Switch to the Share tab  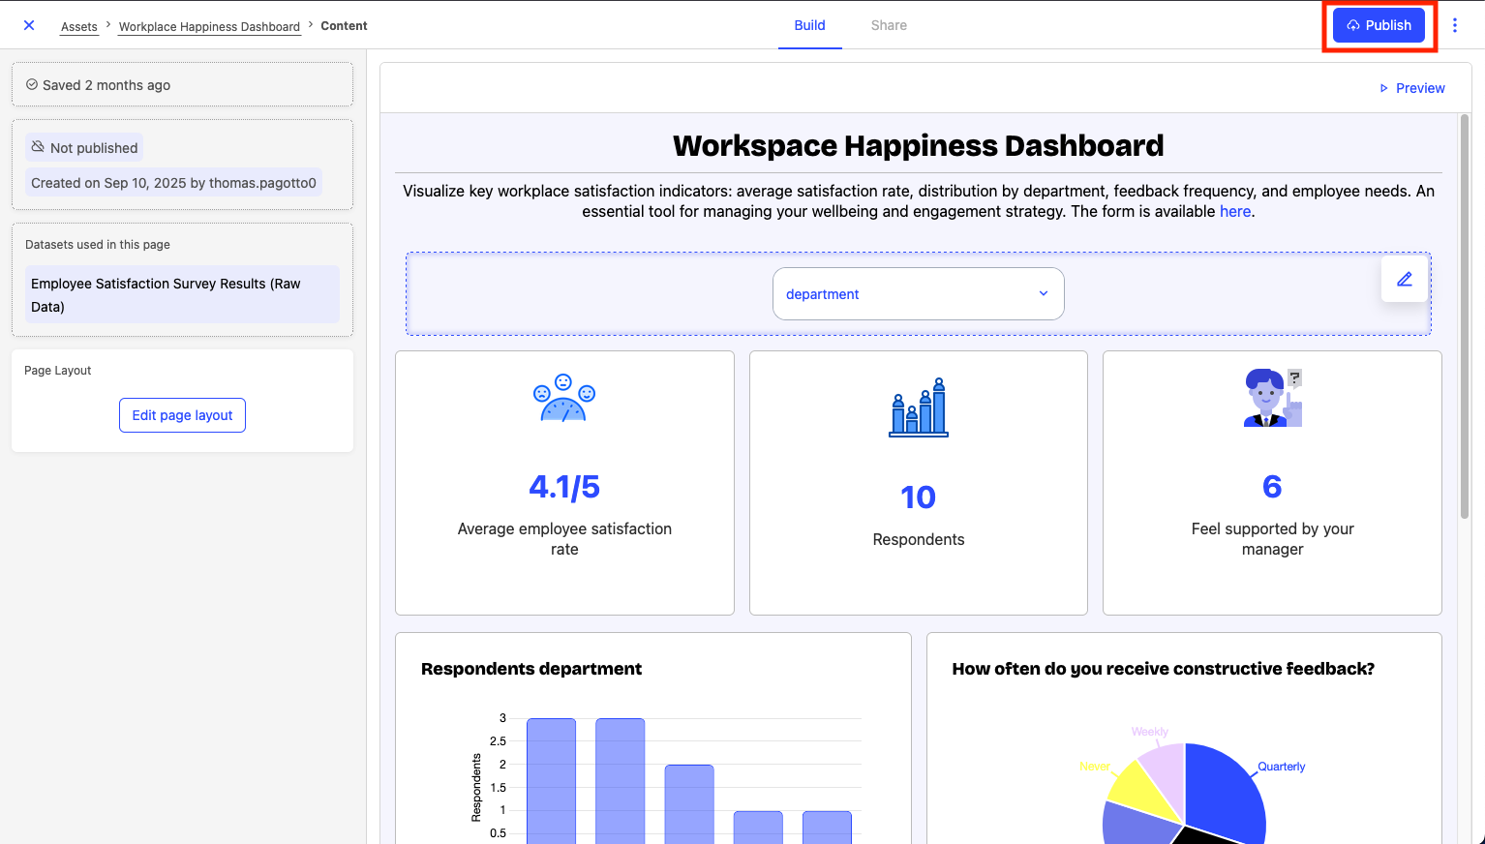click(x=888, y=25)
